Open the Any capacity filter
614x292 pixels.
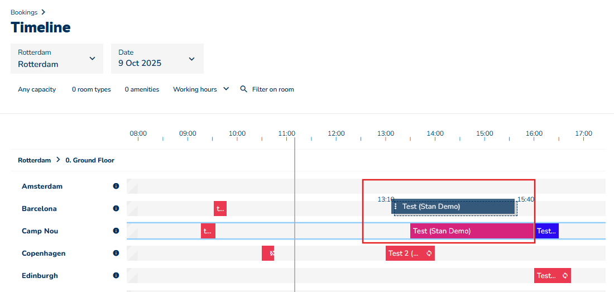(37, 89)
